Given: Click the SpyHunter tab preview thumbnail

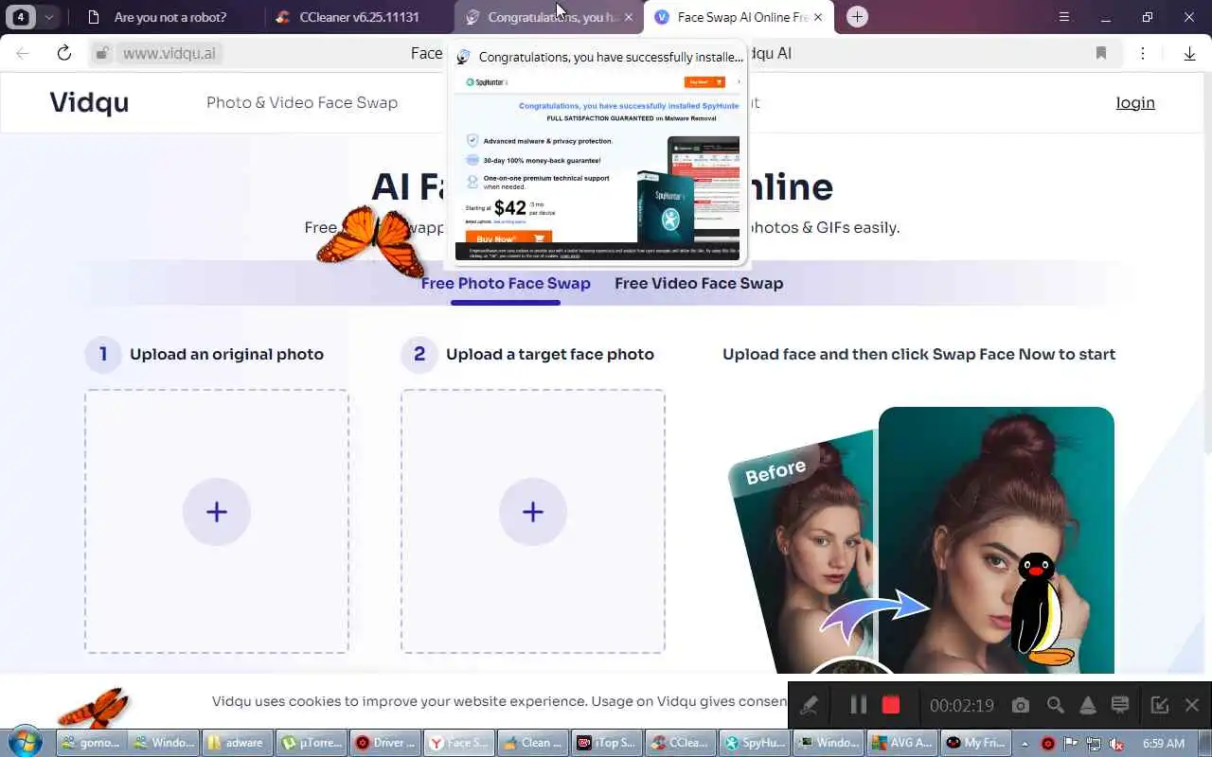Looking at the screenshot, I should [597, 167].
